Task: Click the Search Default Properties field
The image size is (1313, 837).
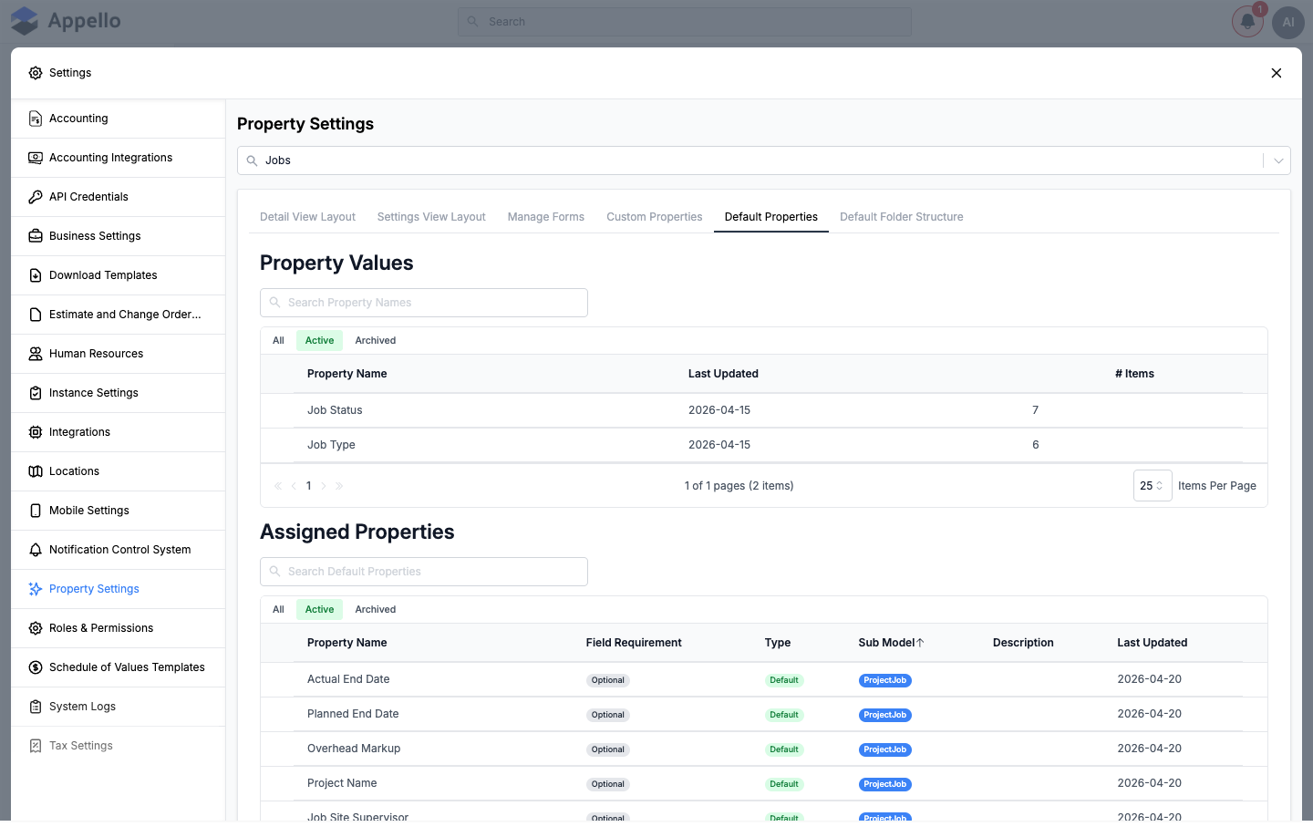Action: click(424, 572)
